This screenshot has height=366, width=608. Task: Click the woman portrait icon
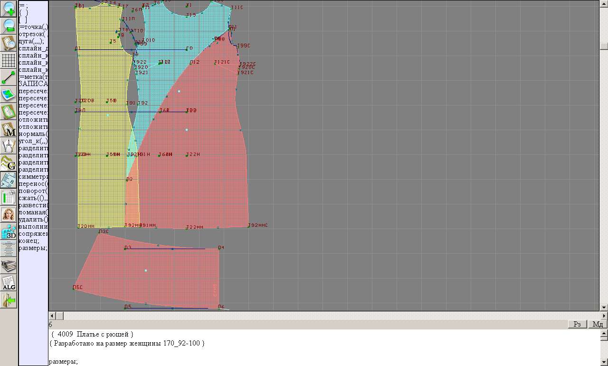coord(9,214)
